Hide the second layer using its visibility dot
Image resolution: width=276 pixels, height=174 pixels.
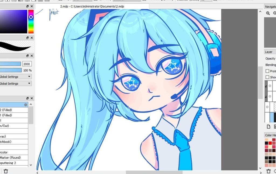(270, 96)
